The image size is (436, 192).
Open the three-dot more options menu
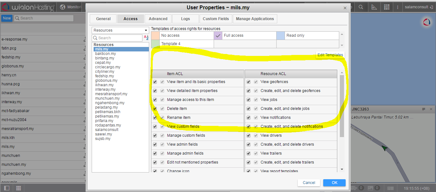(x=397, y=7)
